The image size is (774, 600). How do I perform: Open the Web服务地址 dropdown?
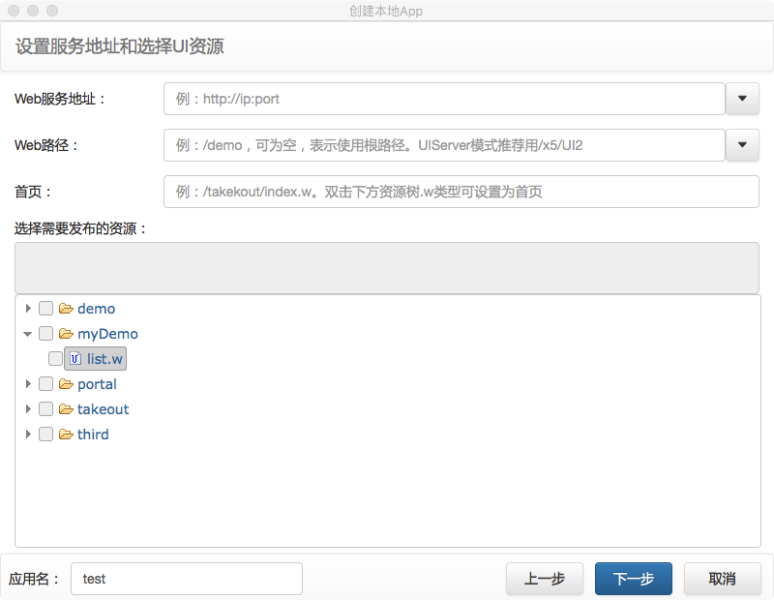click(x=743, y=98)
